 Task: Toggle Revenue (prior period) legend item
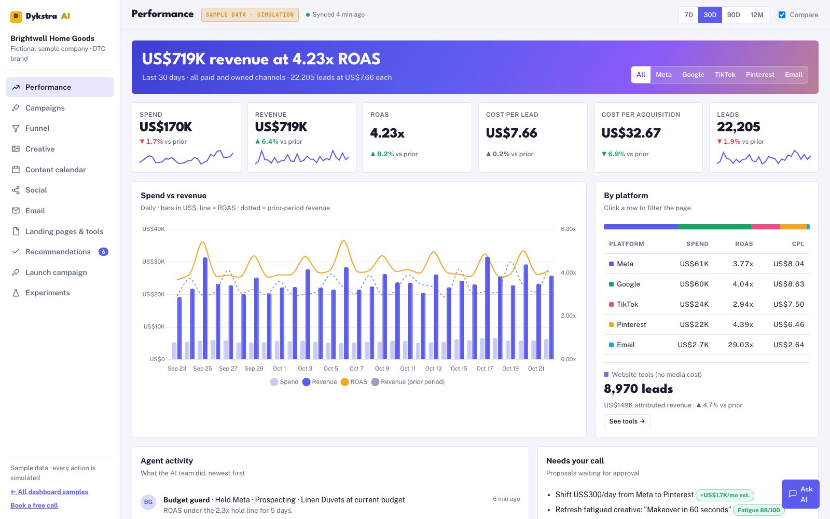tap(408, 382)
